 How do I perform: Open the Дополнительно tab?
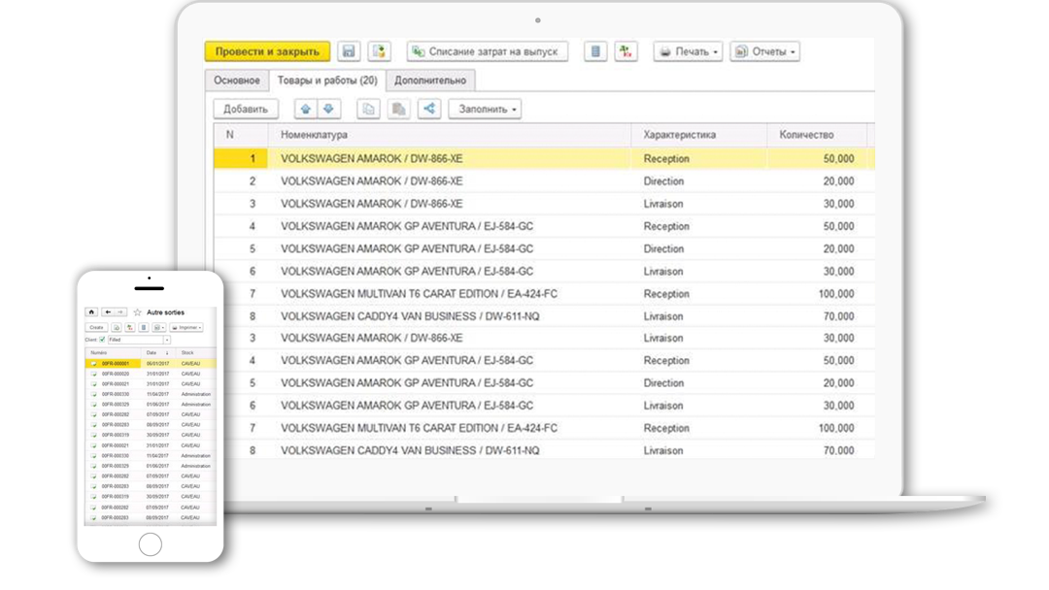tap(430, 81)
